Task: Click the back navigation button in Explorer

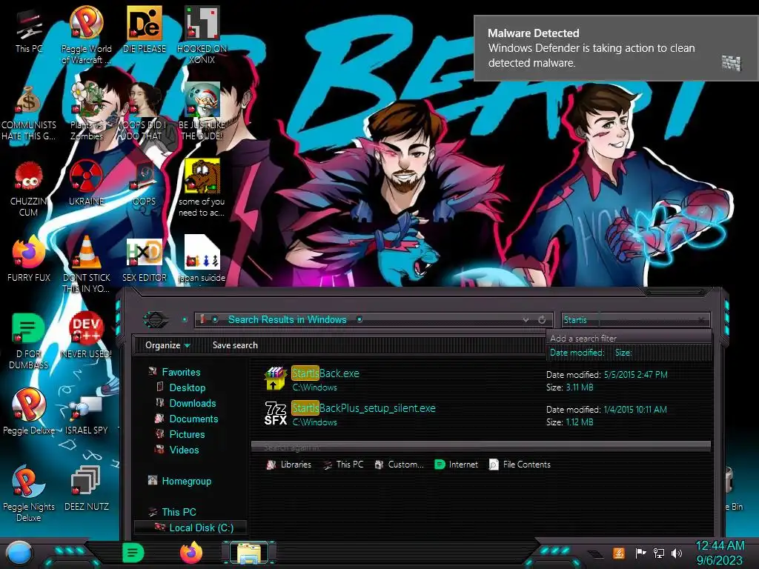Action: (156, 320)
